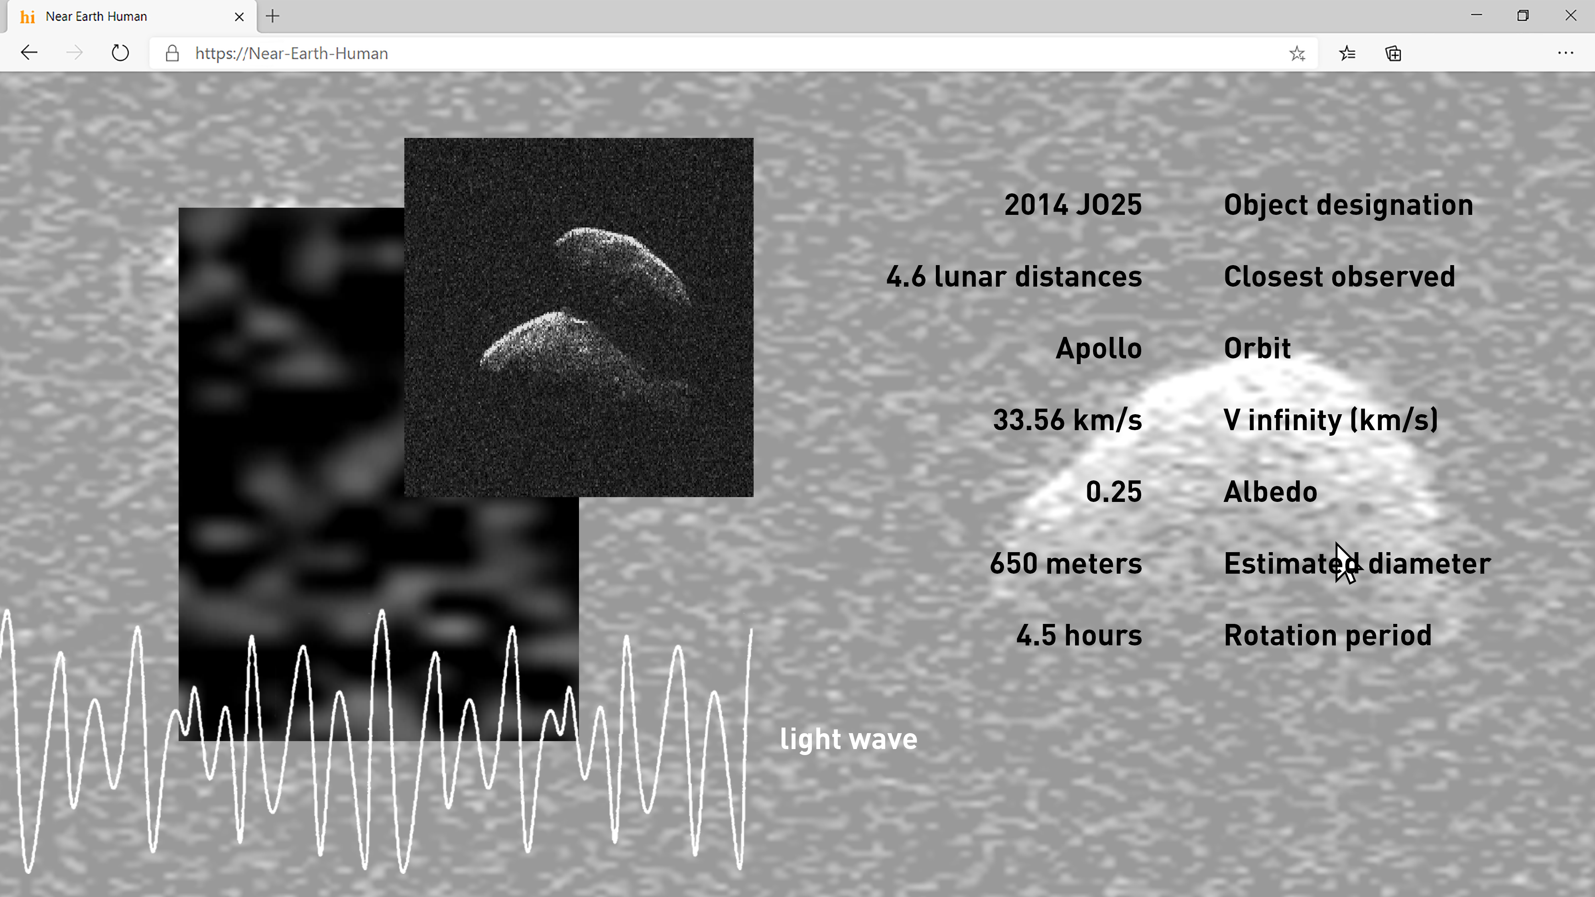
Task: Restore down the browser window
Action: pyautogui.click(x=1522, y=16)
